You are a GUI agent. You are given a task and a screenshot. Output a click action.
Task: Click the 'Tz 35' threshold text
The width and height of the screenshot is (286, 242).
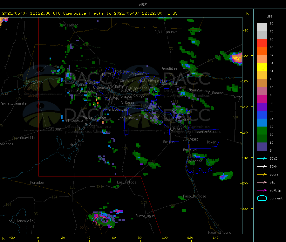point(171,13)
